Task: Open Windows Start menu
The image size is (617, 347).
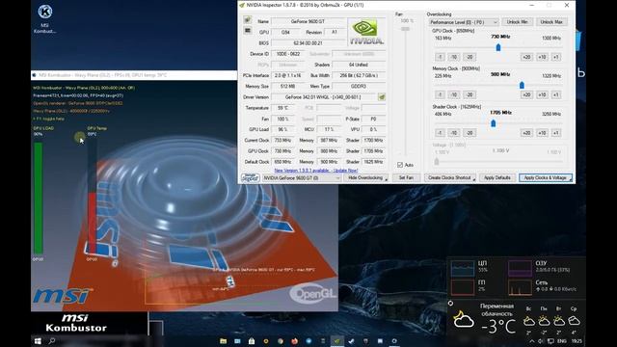Action: 38,341
